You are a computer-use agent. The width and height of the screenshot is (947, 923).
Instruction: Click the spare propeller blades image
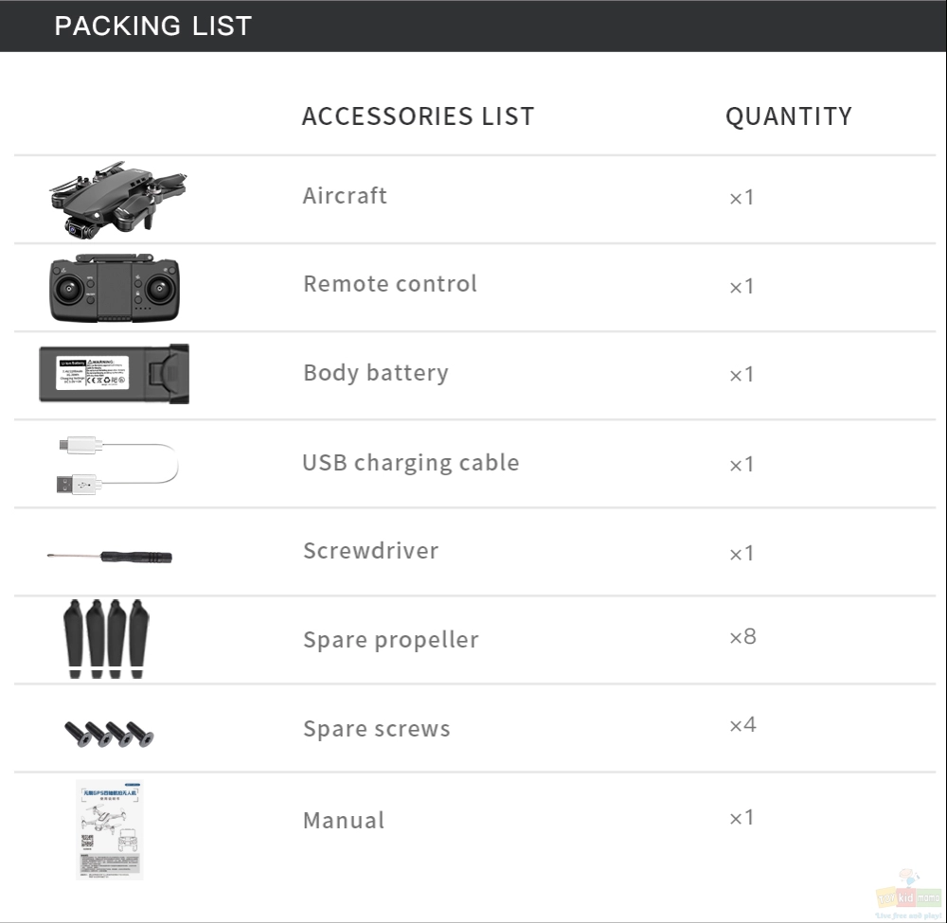tap(106, 639)
